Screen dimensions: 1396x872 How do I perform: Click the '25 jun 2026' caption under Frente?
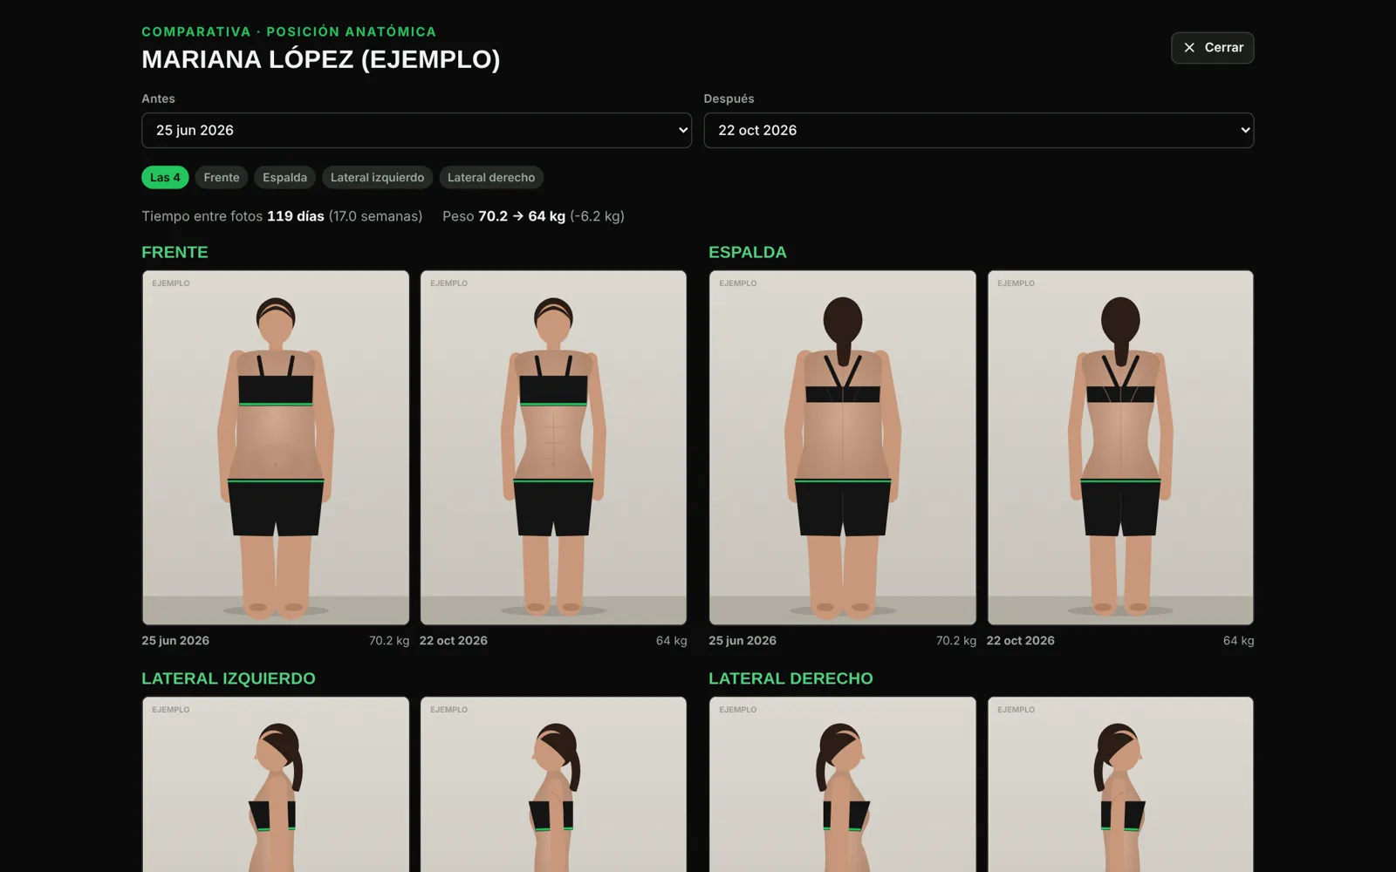[x=175, y=640]
